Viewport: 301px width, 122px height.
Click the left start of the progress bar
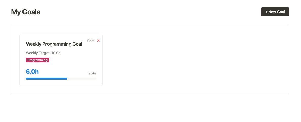point(27,79)
